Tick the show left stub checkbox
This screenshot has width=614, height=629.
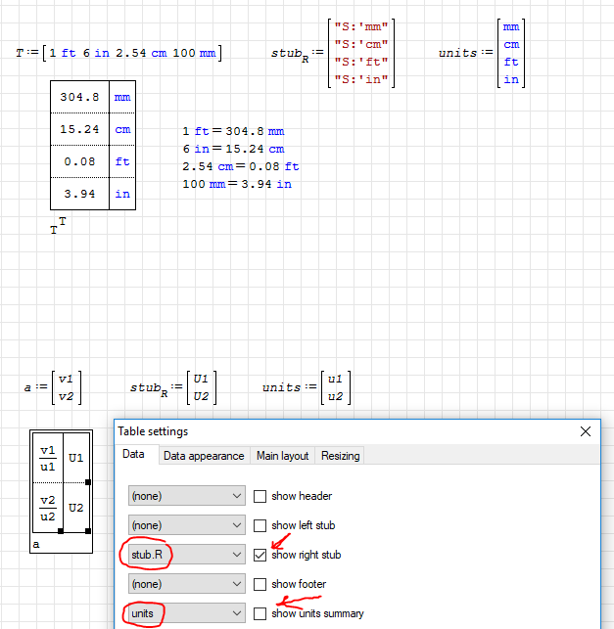tap(260, 526)
